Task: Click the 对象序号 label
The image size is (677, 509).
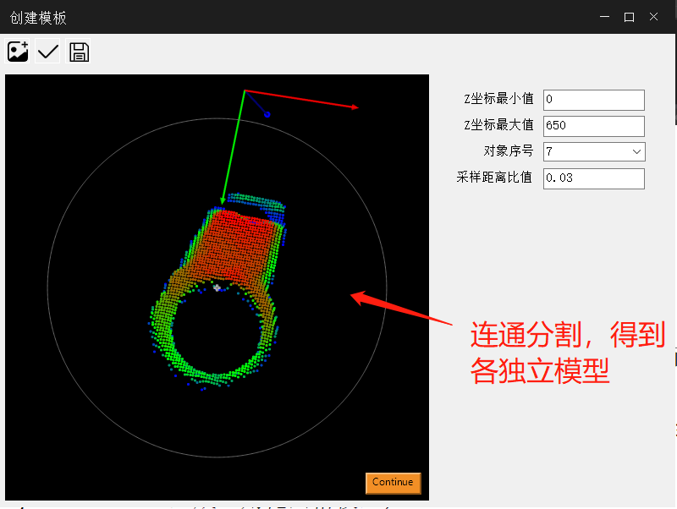Action: pyautogui.click(x=509, y=151)
